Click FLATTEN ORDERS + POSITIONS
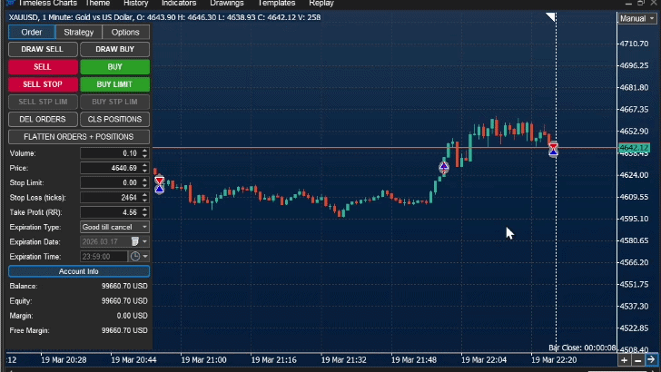The image size is (661, 372). [x=79, y=137]
